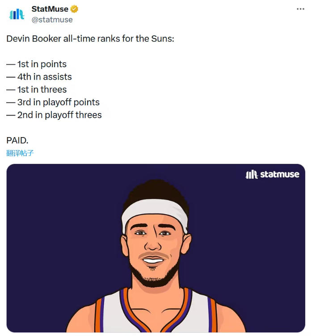Click the 'PAID.' text
Screen dimensions: 311x336
17,141
